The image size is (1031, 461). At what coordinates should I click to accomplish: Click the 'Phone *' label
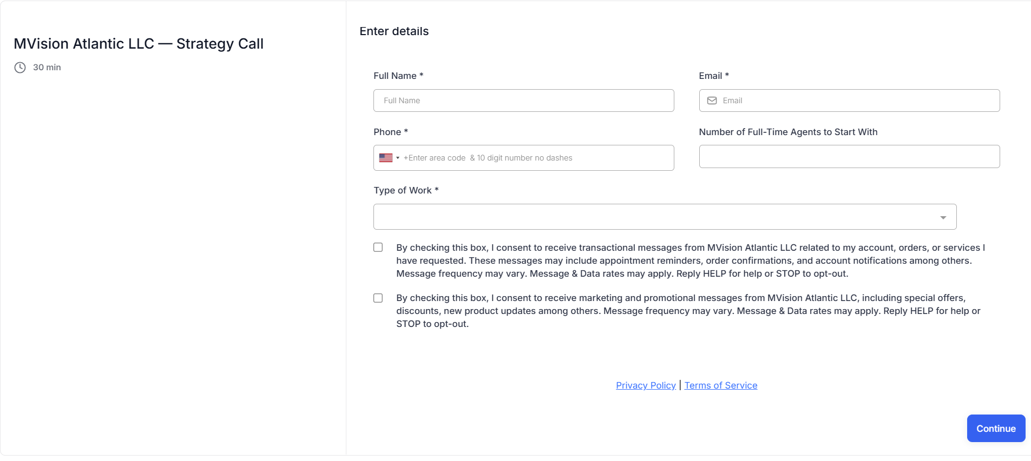pyautogui.click(x=391, y=132)
